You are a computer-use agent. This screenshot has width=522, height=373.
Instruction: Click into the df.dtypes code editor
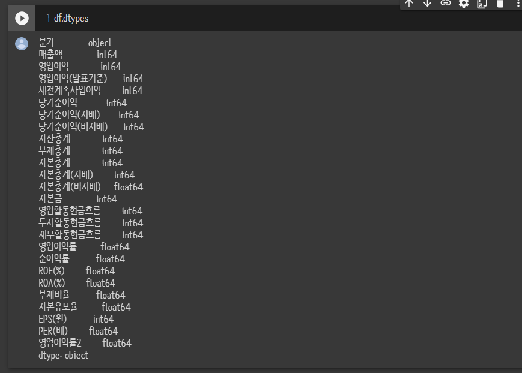pos(280,18)
